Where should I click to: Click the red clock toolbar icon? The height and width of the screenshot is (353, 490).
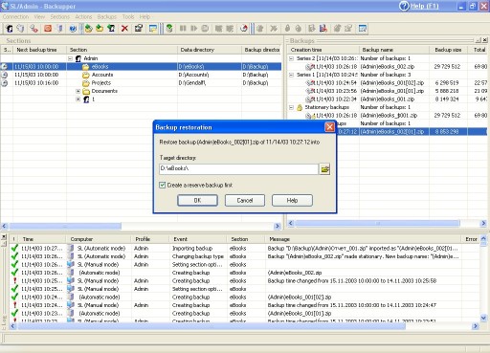point(244,29)
